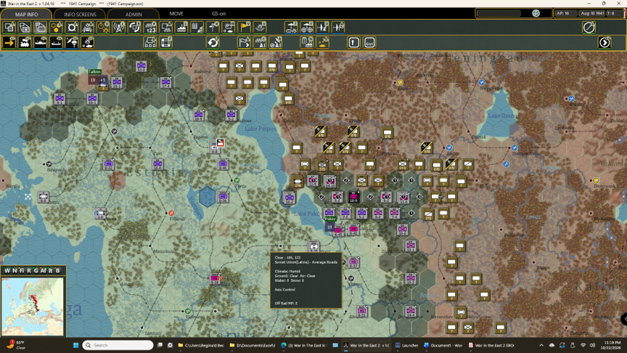Toggle the Ctrl key button
This screenshot has height=353, width=627.
(369, 42)
